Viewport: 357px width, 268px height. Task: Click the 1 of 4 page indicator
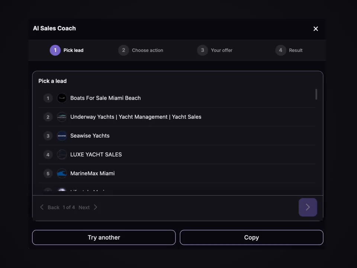coord(69,207)
